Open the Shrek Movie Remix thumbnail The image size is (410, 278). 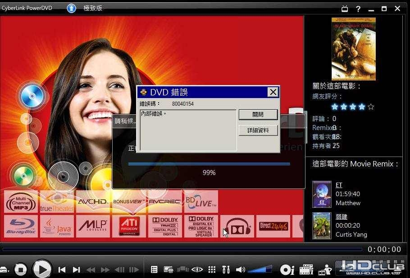[x=322, y=226]
